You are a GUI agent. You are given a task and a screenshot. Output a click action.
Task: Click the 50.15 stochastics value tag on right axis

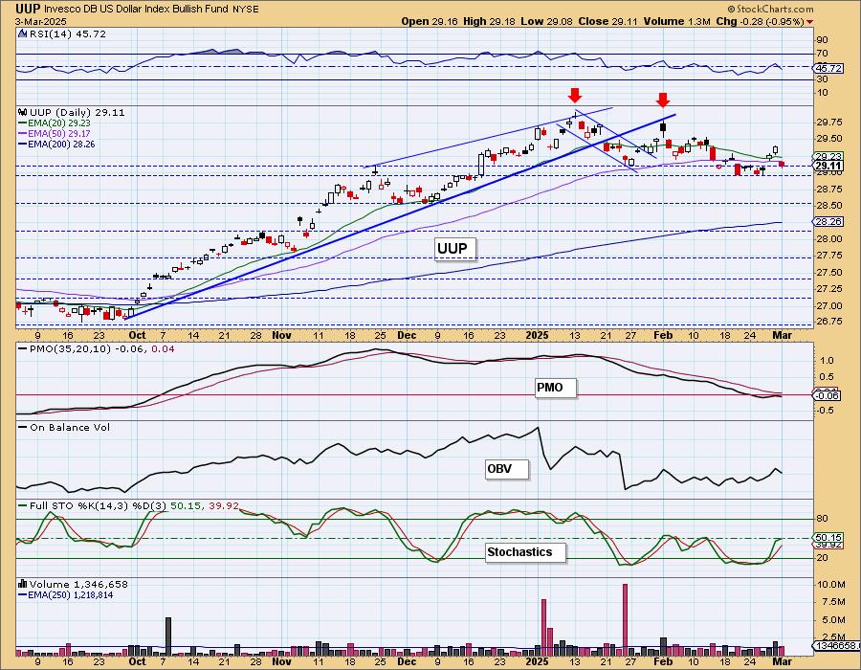828,538
